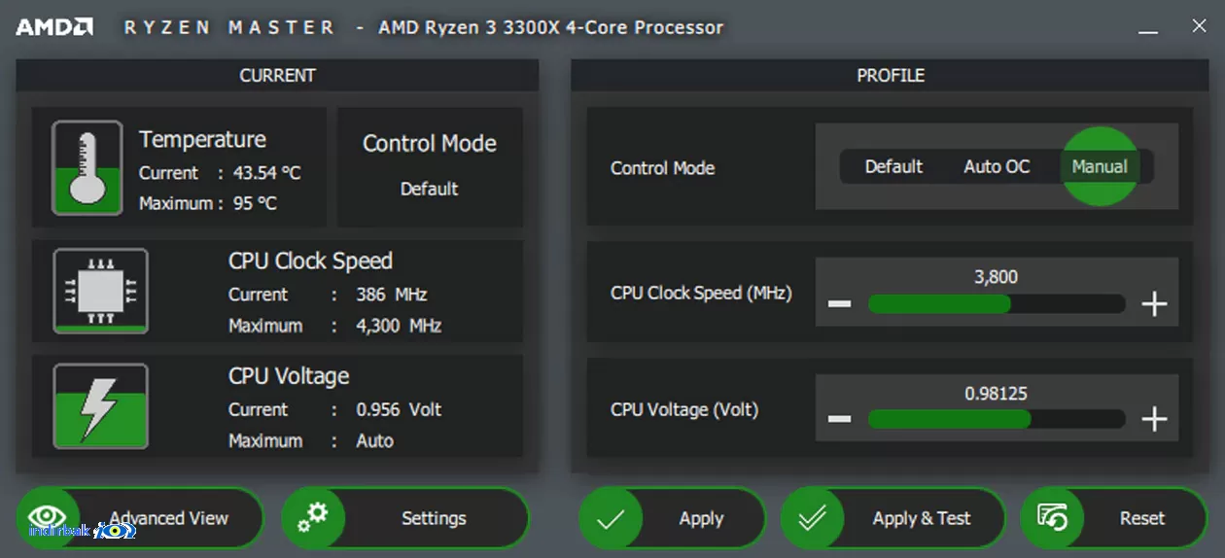
Task: Click the reset arrow icon on Reset
Action: coord(1052,518)
